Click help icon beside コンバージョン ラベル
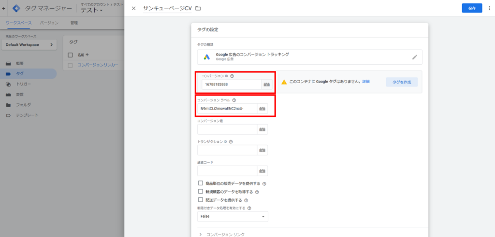Viewport: 495px width, 237px height. [x=234, y=100]
